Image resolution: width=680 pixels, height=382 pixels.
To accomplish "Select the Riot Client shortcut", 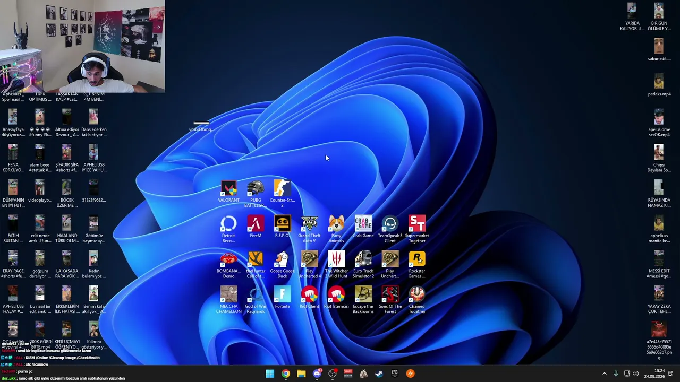I will [x=309, y=297].
